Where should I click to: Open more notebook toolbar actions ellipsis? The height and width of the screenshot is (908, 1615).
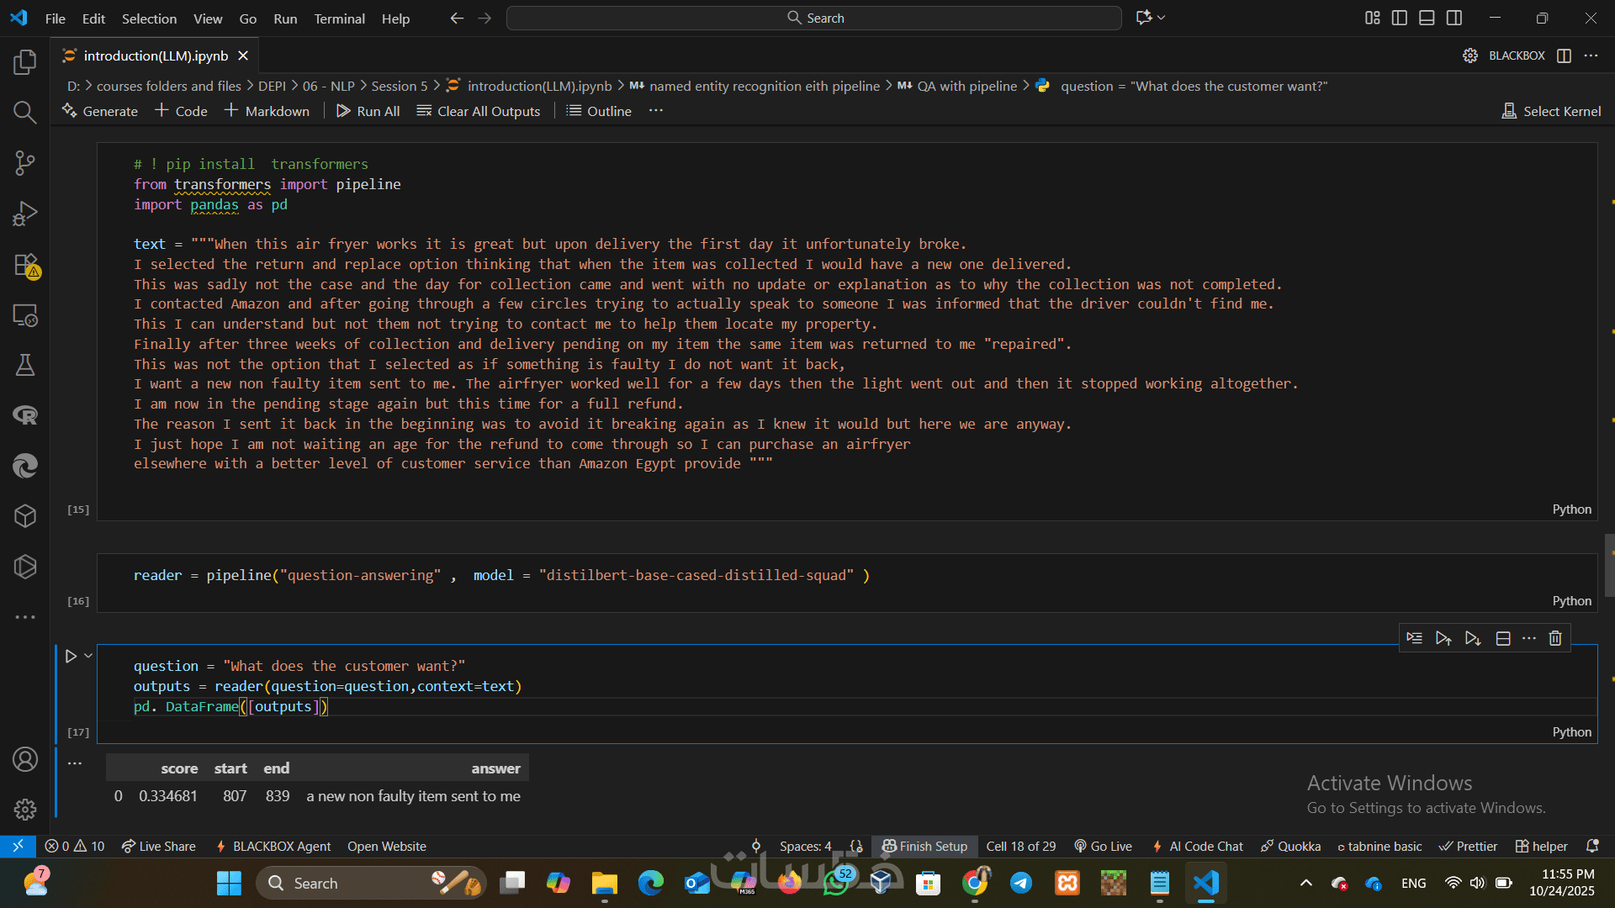point(656,111)
